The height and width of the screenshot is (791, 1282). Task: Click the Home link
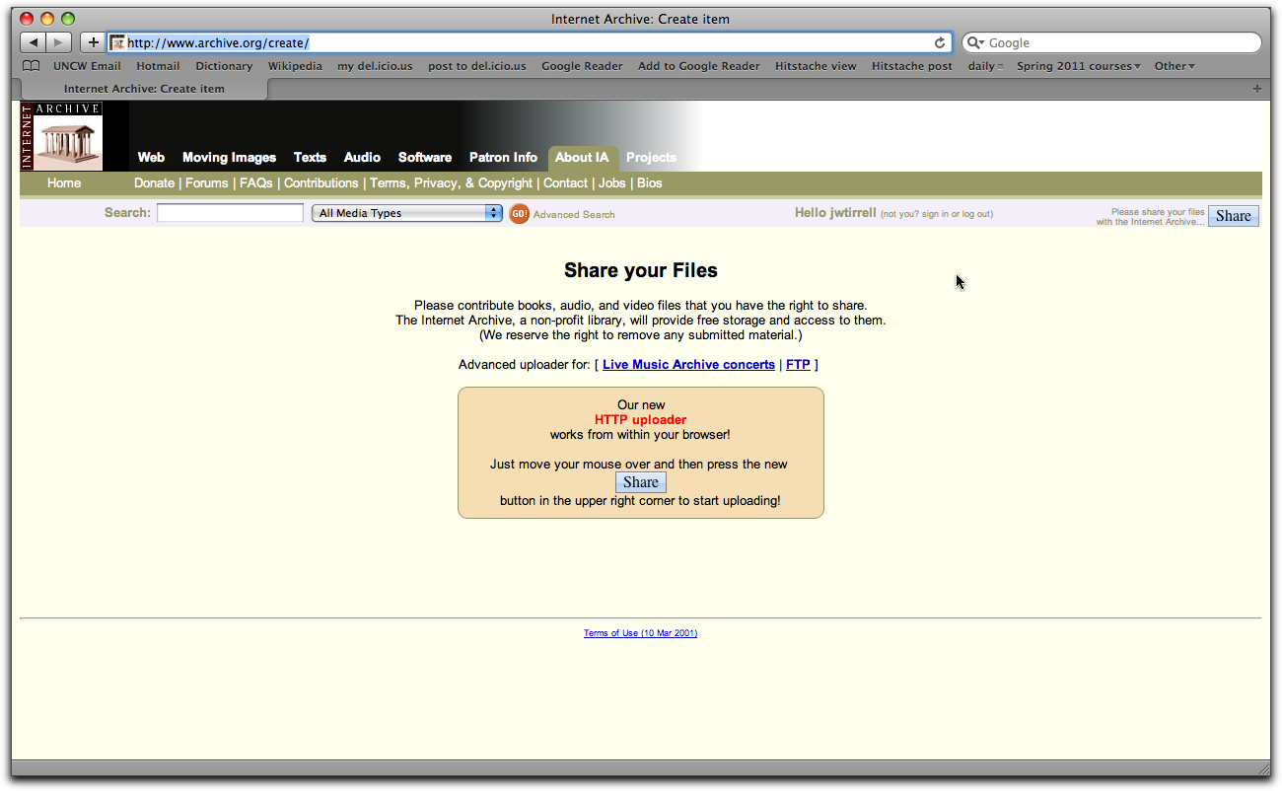64,183
